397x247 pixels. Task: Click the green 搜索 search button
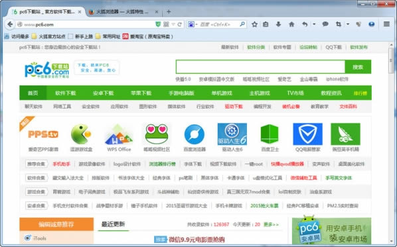[358, 67]
